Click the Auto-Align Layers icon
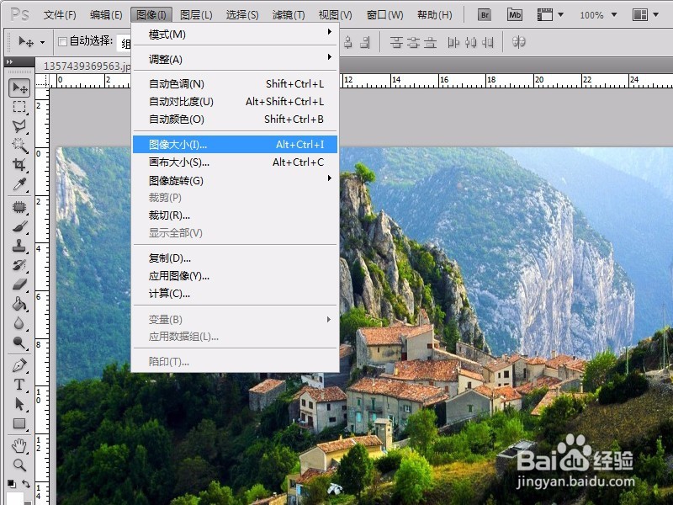 pyautogui.click(x=518, y=42)
